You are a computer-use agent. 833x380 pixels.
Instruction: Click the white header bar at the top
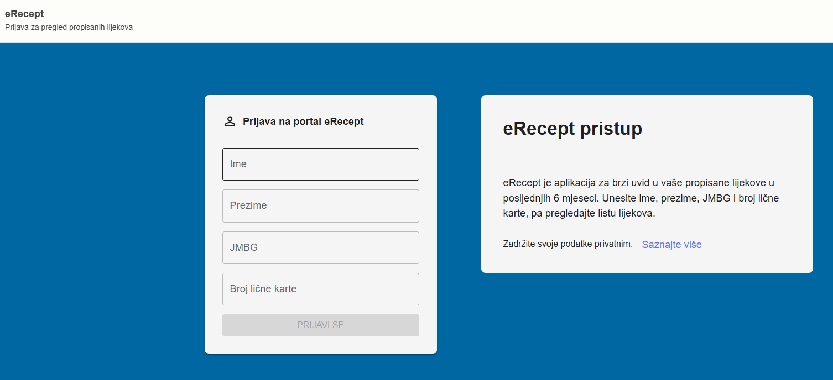[442, 21]
